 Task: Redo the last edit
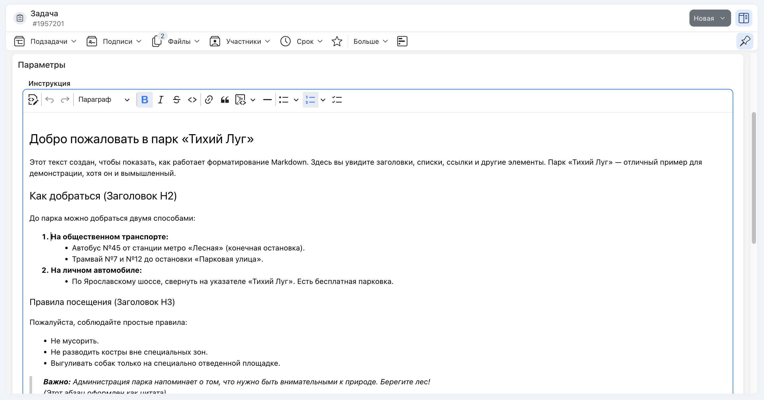[x=65, y=100]
